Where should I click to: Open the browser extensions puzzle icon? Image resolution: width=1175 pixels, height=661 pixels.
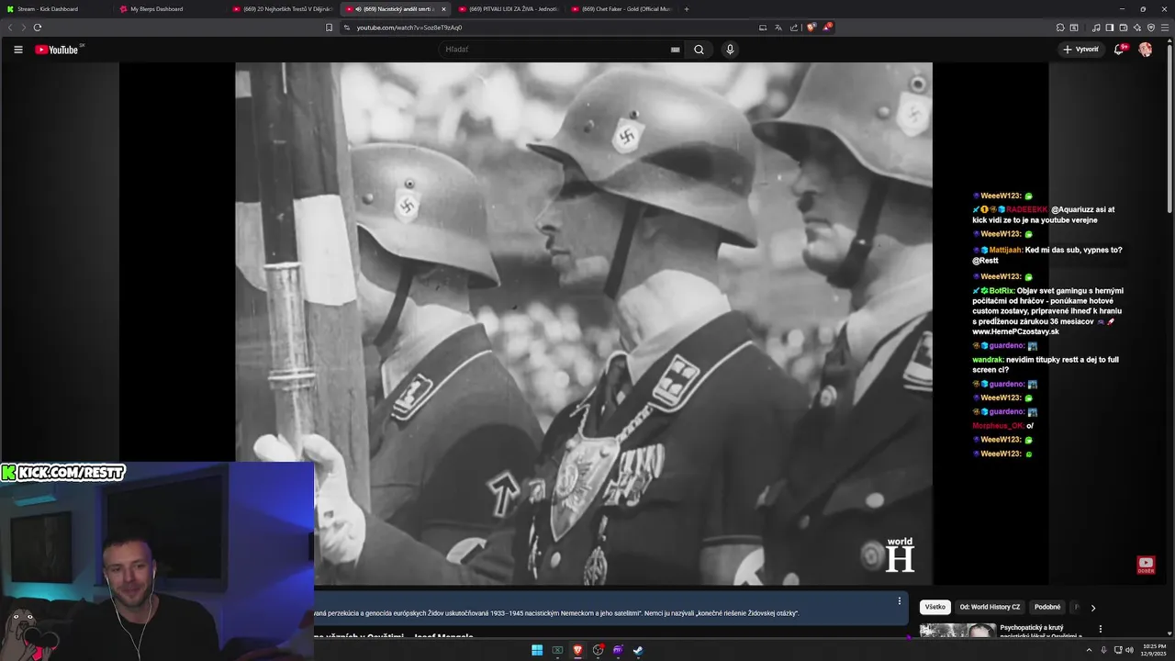tap(1060, 28)
